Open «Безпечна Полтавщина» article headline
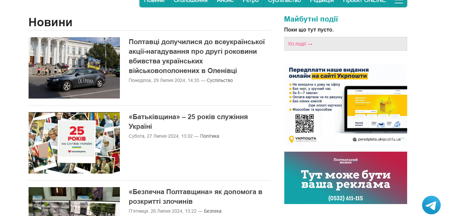450x216 pixels. pyautogui.click(x=195, y=196)
